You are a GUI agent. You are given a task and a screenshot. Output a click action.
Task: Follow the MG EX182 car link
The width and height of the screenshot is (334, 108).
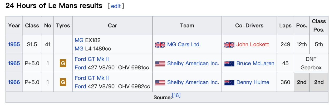tap(79, 40)
